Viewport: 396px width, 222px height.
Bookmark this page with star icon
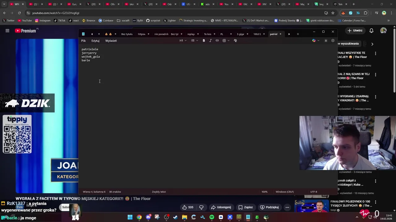[x=333, y=13]
